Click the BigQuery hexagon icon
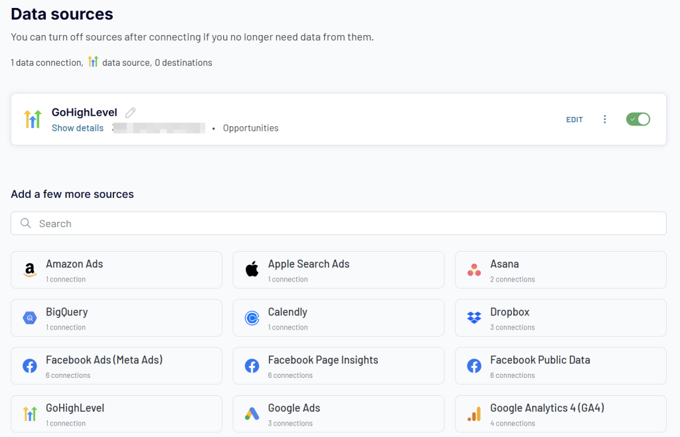 click(29, 317)
